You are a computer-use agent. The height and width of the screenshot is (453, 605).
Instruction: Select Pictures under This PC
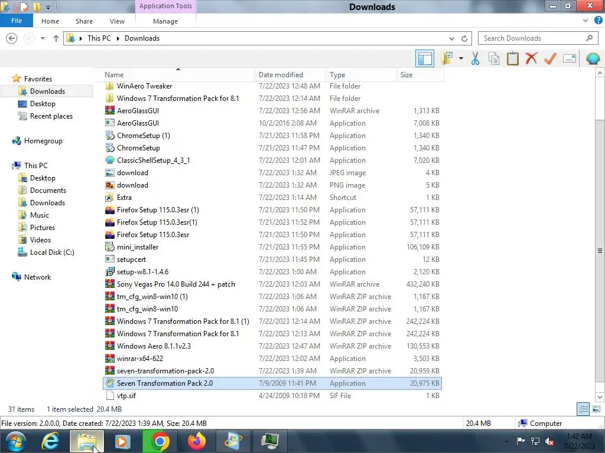[43, 227]
